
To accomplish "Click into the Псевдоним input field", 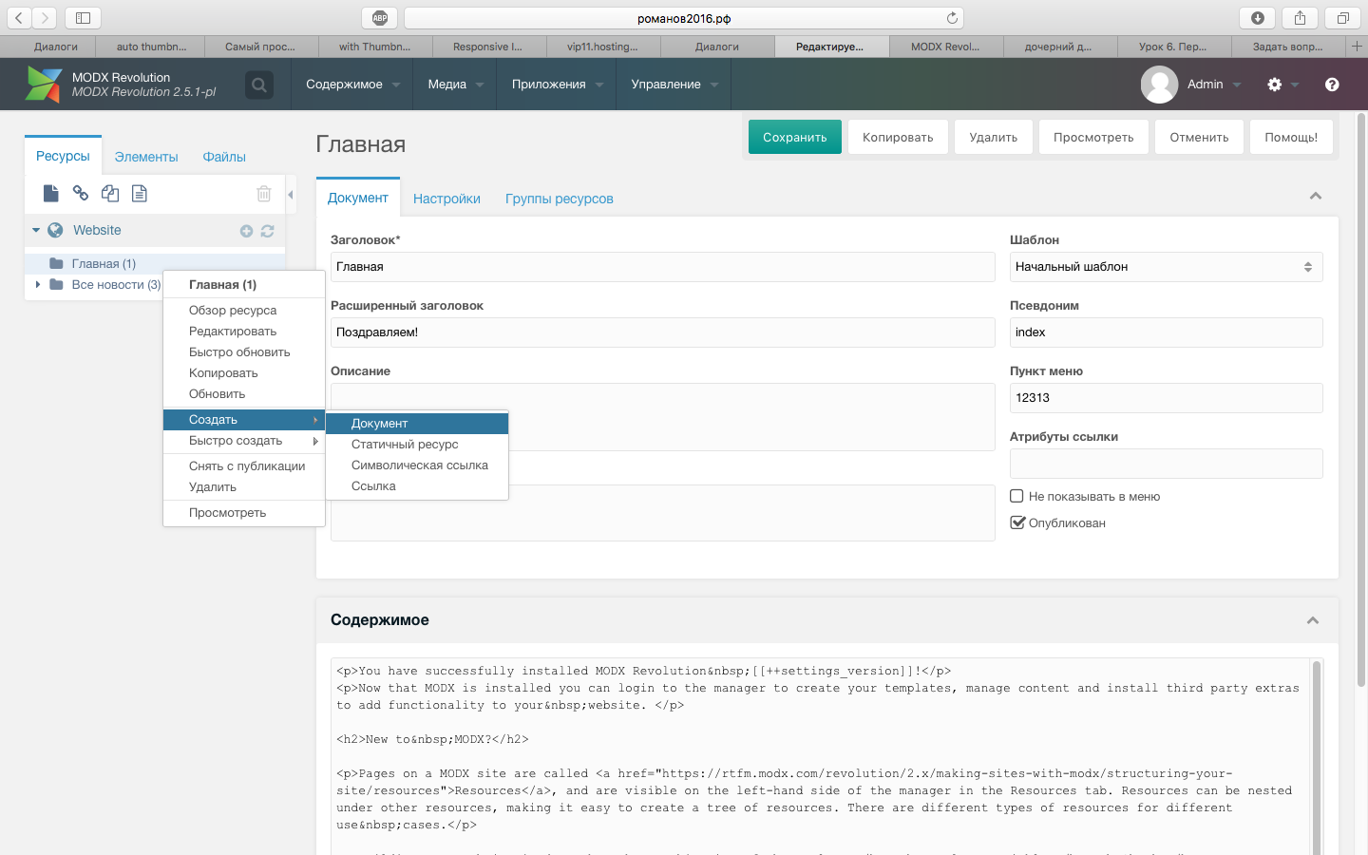I will pyautogui.click(x=1166, y=332).
